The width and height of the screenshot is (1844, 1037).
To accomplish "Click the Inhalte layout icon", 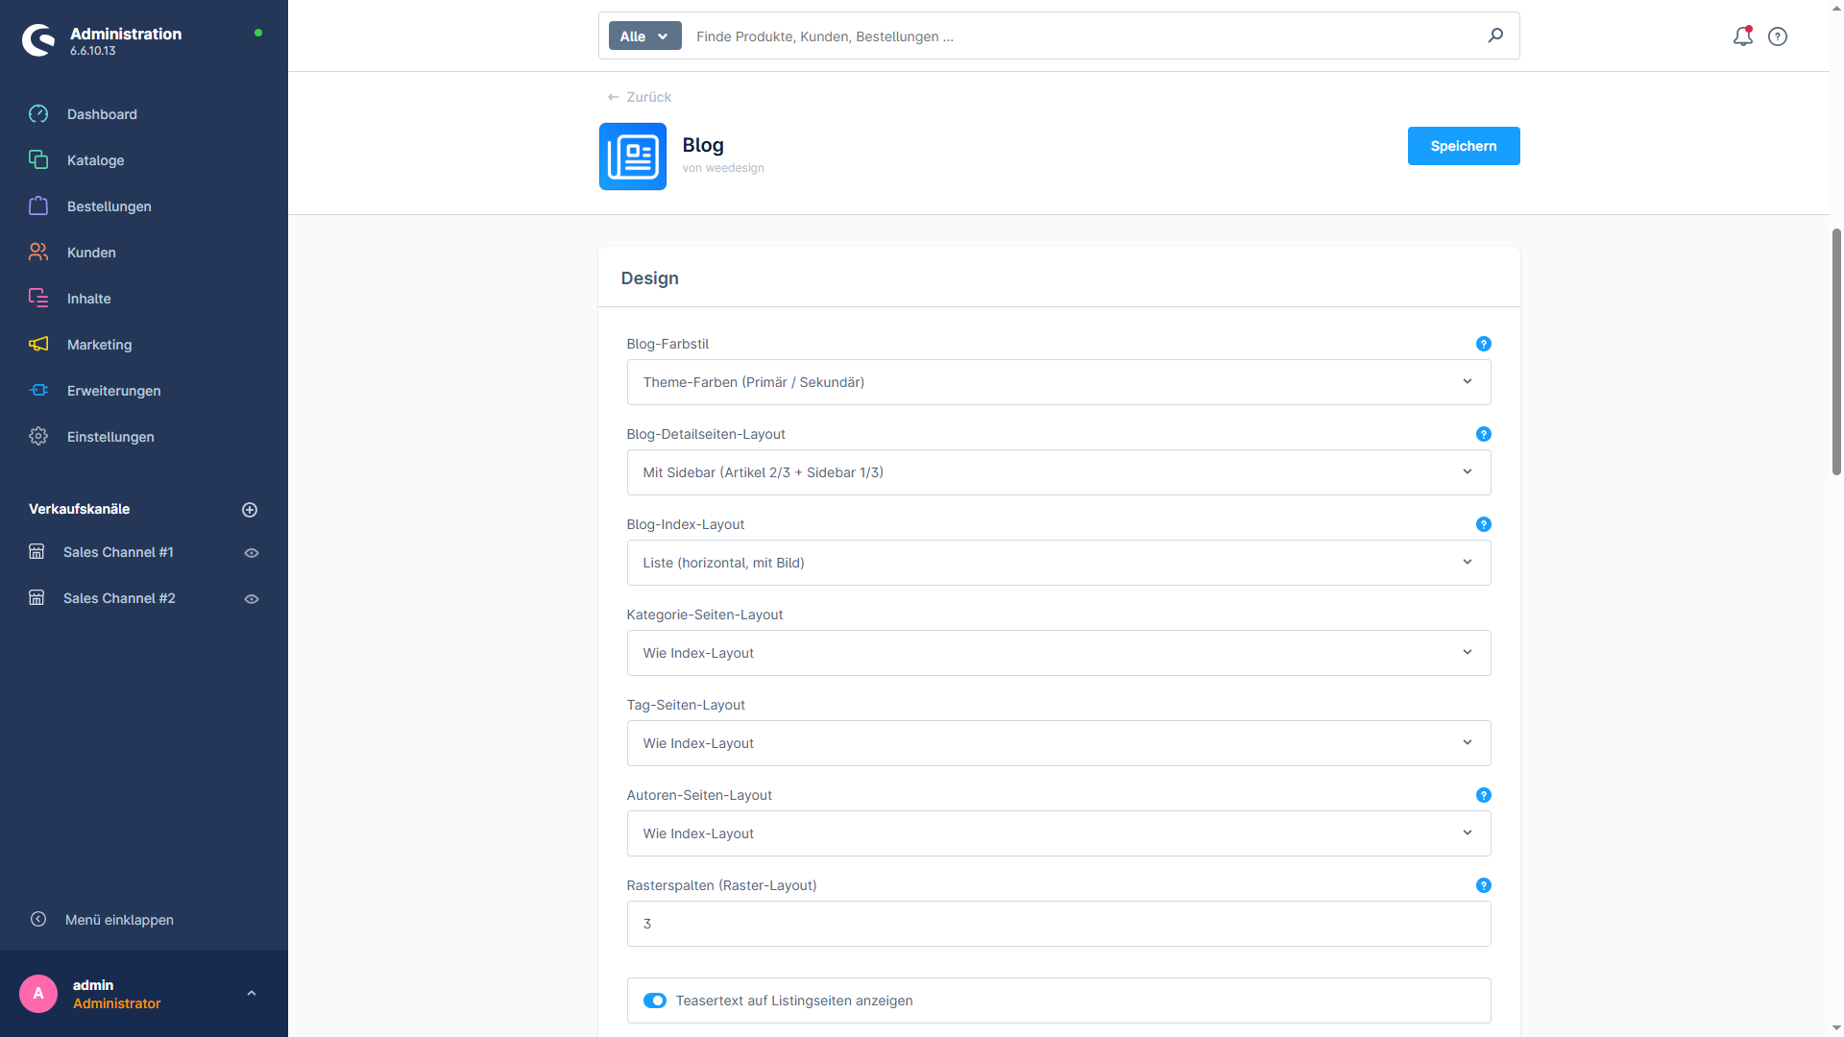I will coord(38,299).
